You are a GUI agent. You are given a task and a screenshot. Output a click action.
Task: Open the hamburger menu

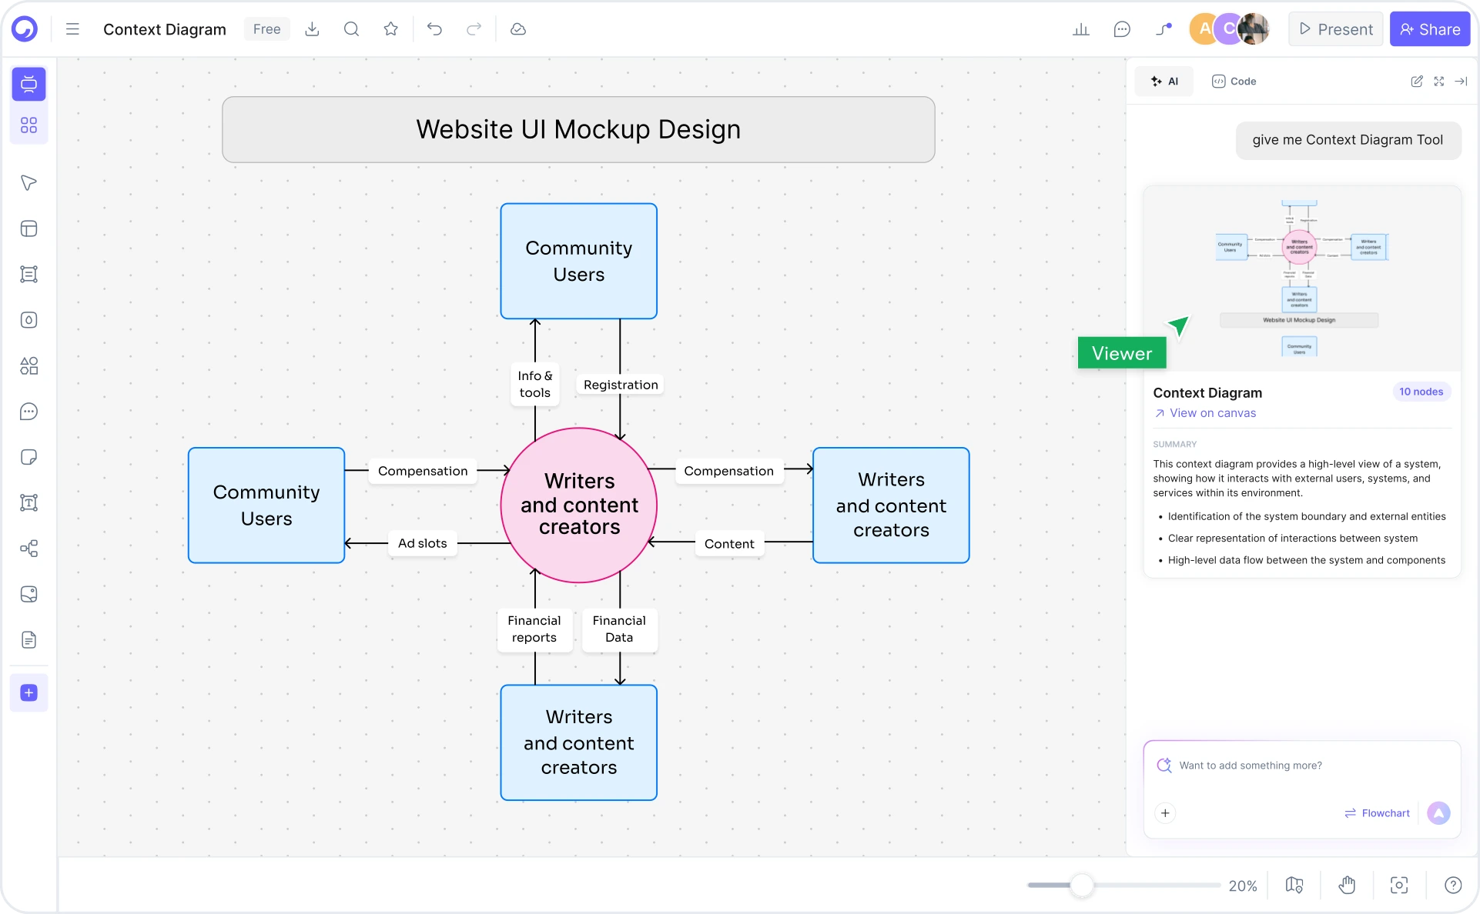tap(72, 28)
